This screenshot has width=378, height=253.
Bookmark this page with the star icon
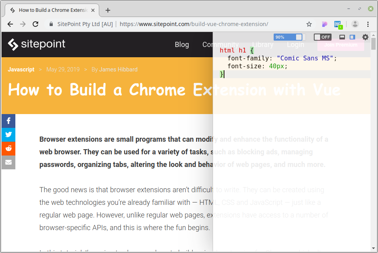309,24
